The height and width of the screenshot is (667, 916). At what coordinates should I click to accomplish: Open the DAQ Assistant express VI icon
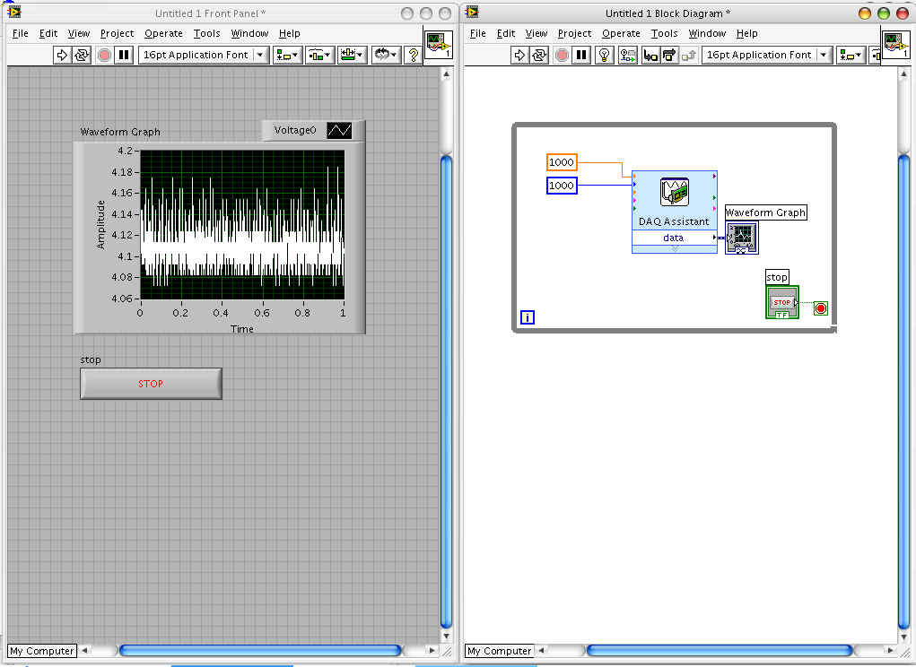click(674, 193)
